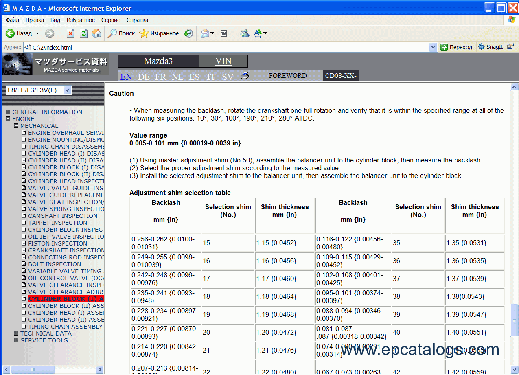Click the Forward arrow icon
Image resolution: width=519 pixels, height=375 pixels.
pyautogui.click(x=50, y=33)
